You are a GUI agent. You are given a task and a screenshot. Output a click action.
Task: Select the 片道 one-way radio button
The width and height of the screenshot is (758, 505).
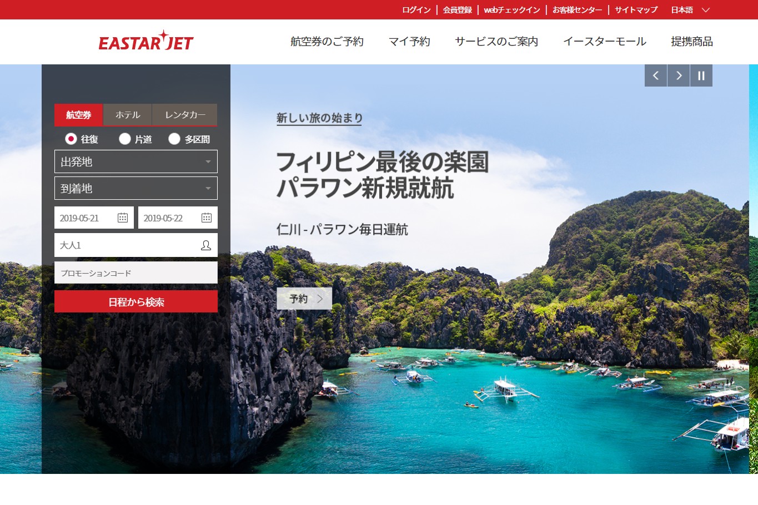125,139
